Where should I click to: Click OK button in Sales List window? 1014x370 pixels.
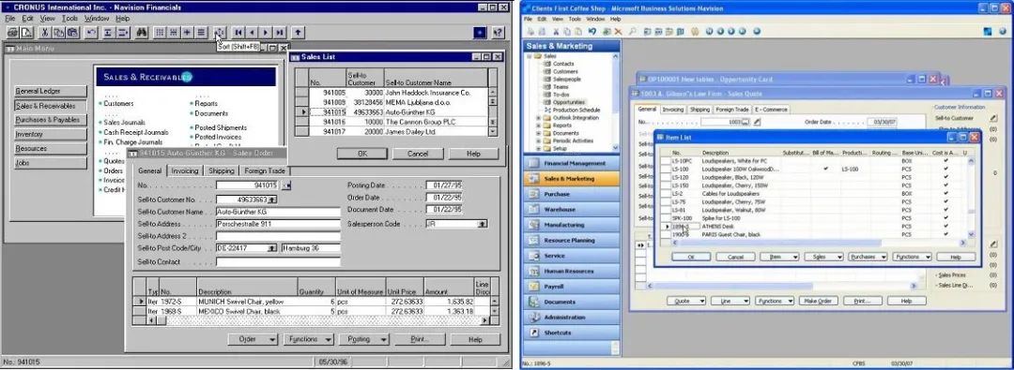point(362,154)
